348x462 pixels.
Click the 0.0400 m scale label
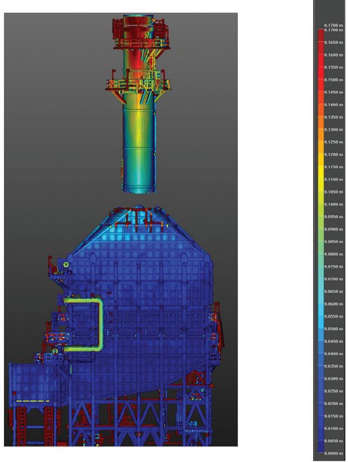(x=334, y=354)
